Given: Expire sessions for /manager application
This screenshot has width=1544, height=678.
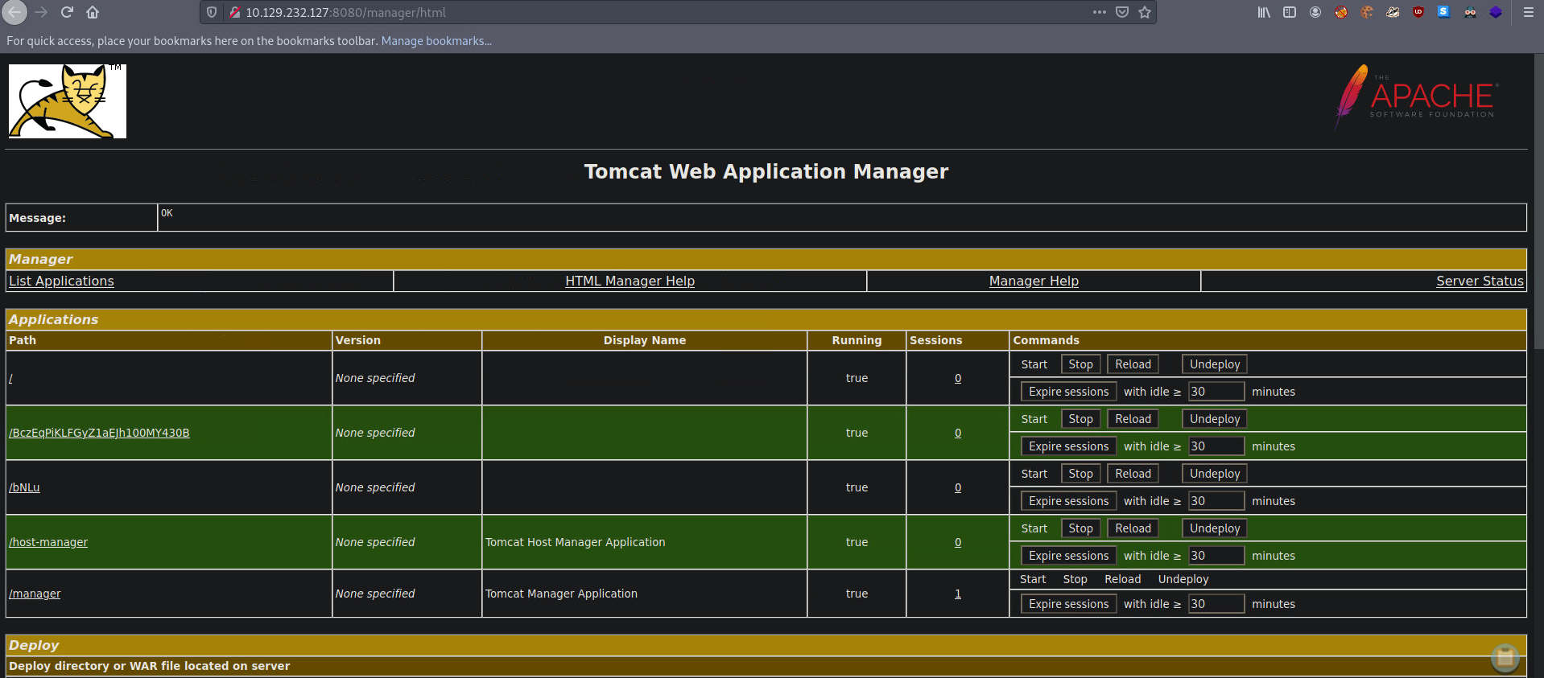Looking at the screenshot, I should click(x=1068, y=604).
